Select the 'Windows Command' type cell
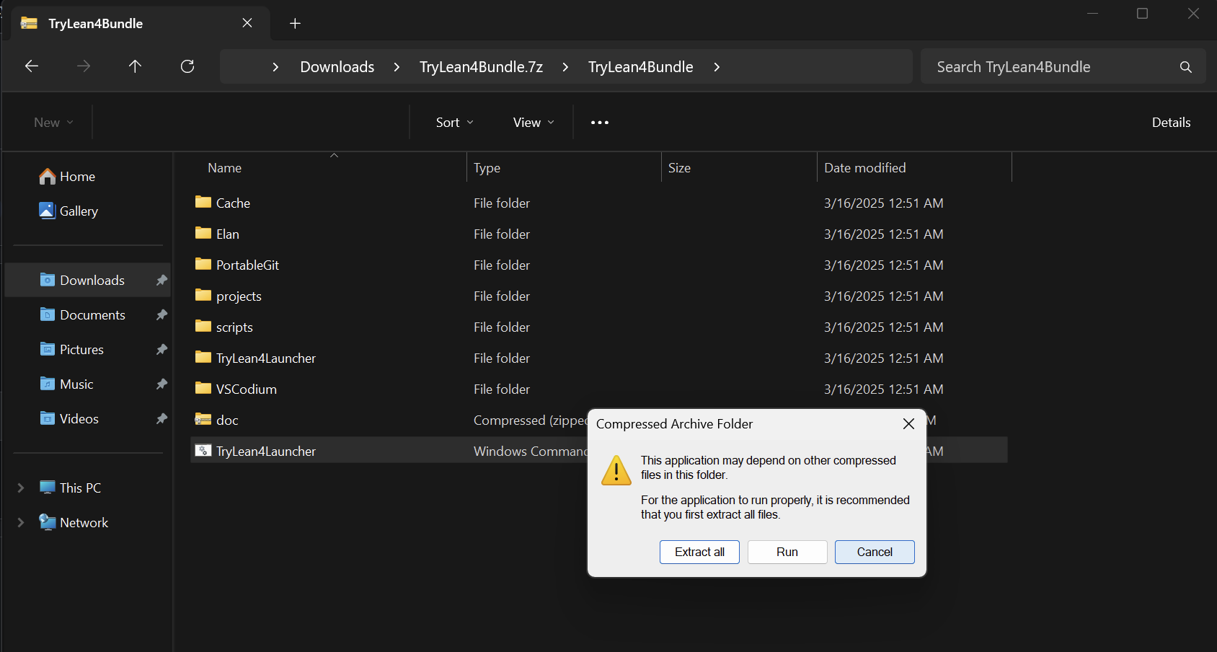Image resolution: width=1217 pixels, height=652 pixels. (531, 451)
